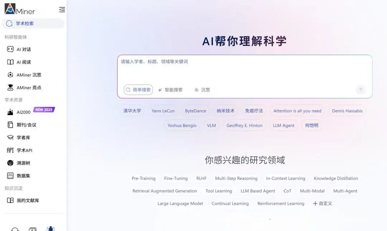This screenshot has height=231, width=387.
Task: Enable 沉思 search mode
Action: click(202, 90)
